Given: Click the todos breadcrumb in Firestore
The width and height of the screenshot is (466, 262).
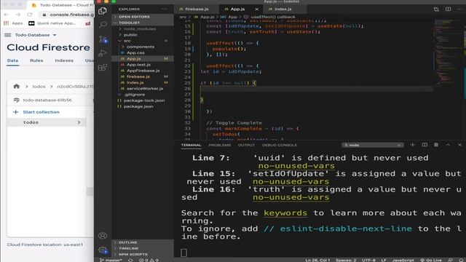Looking at the screenshot, I should click(x=39, y=87).
